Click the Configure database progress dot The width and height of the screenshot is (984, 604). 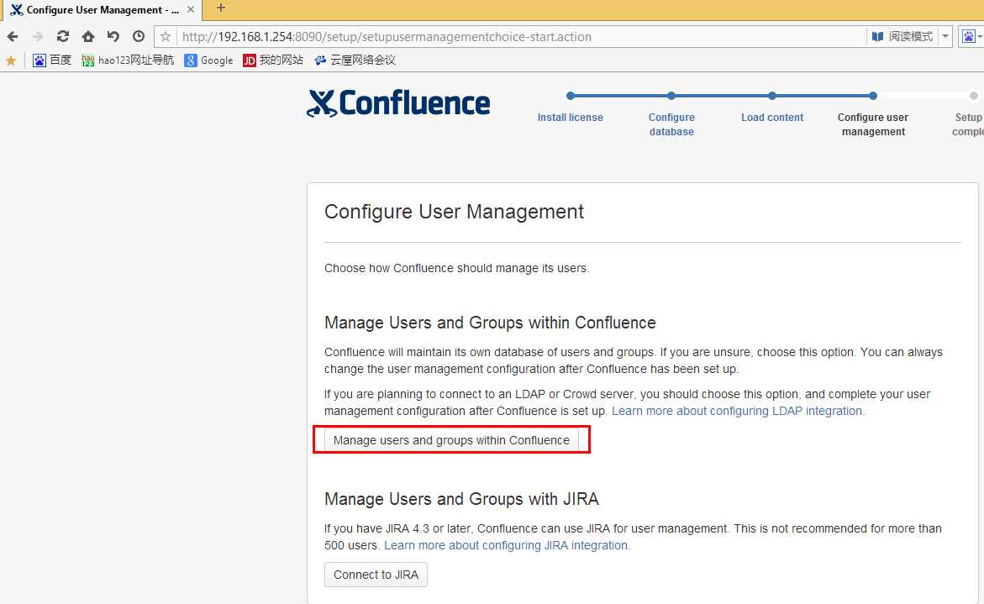click(x=671, y=96)
